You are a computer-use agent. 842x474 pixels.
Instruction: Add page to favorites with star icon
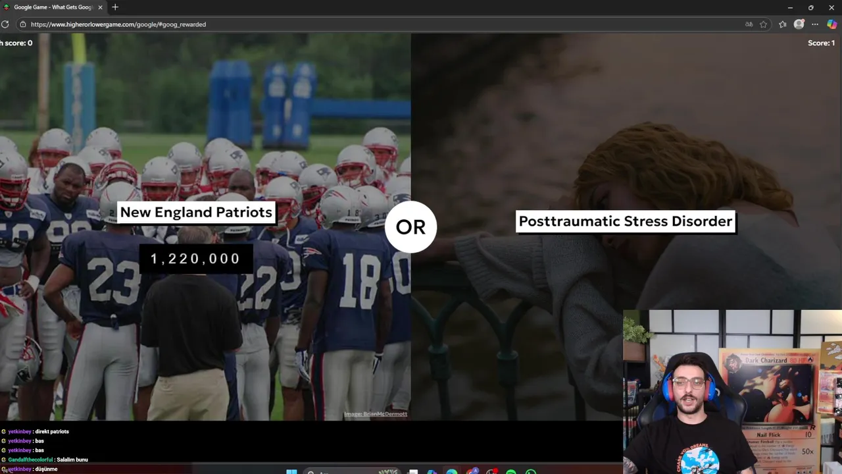(x=764, y=24)
